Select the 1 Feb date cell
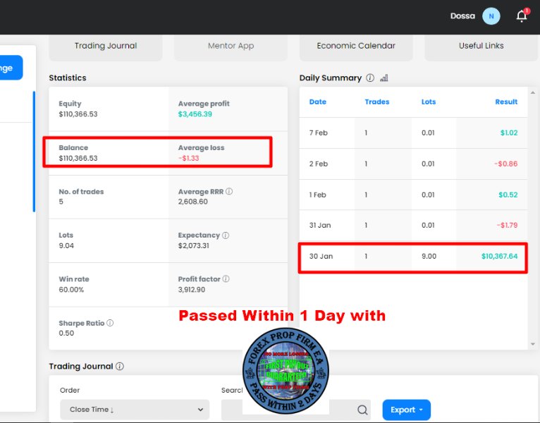 pos(317,195)
